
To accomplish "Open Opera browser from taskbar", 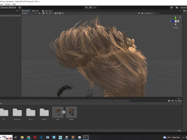I will pyautogui.click(x=35, y=137).
